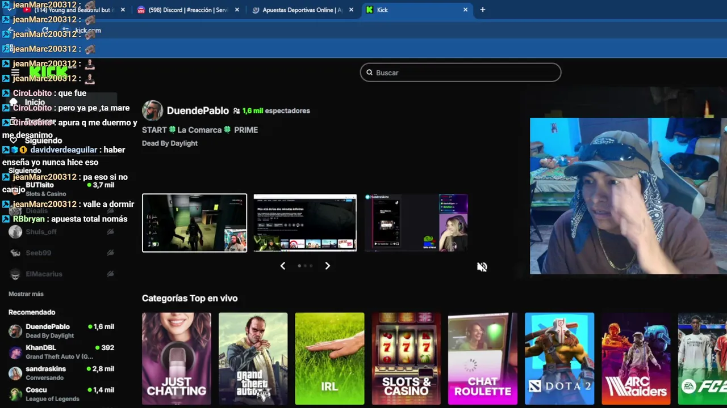Select the second carousel stream thumbnail
The width and height of the screenshot is (727, 408).
click(305, 223)
